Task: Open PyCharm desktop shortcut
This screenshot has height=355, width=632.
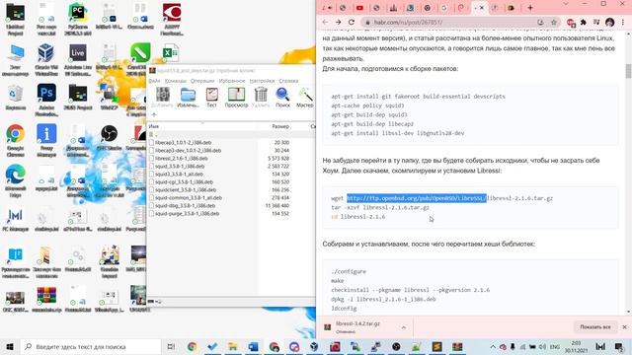Action: [x=78, y=18]
